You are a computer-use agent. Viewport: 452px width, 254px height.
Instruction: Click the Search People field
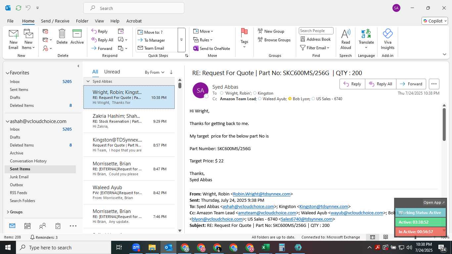(x=316, y=31)
